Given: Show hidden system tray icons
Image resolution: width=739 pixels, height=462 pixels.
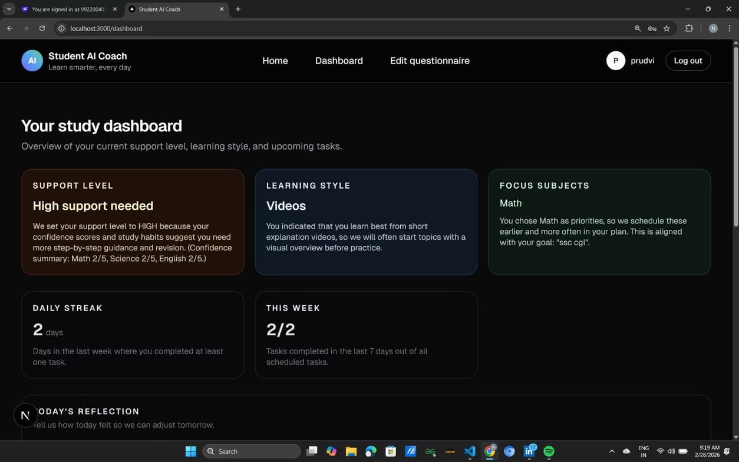Looking at the screenshot, I should (612, 451).
